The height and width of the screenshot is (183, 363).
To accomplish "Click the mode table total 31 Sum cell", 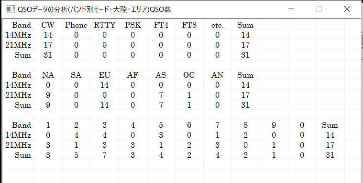I will [245, 55].
